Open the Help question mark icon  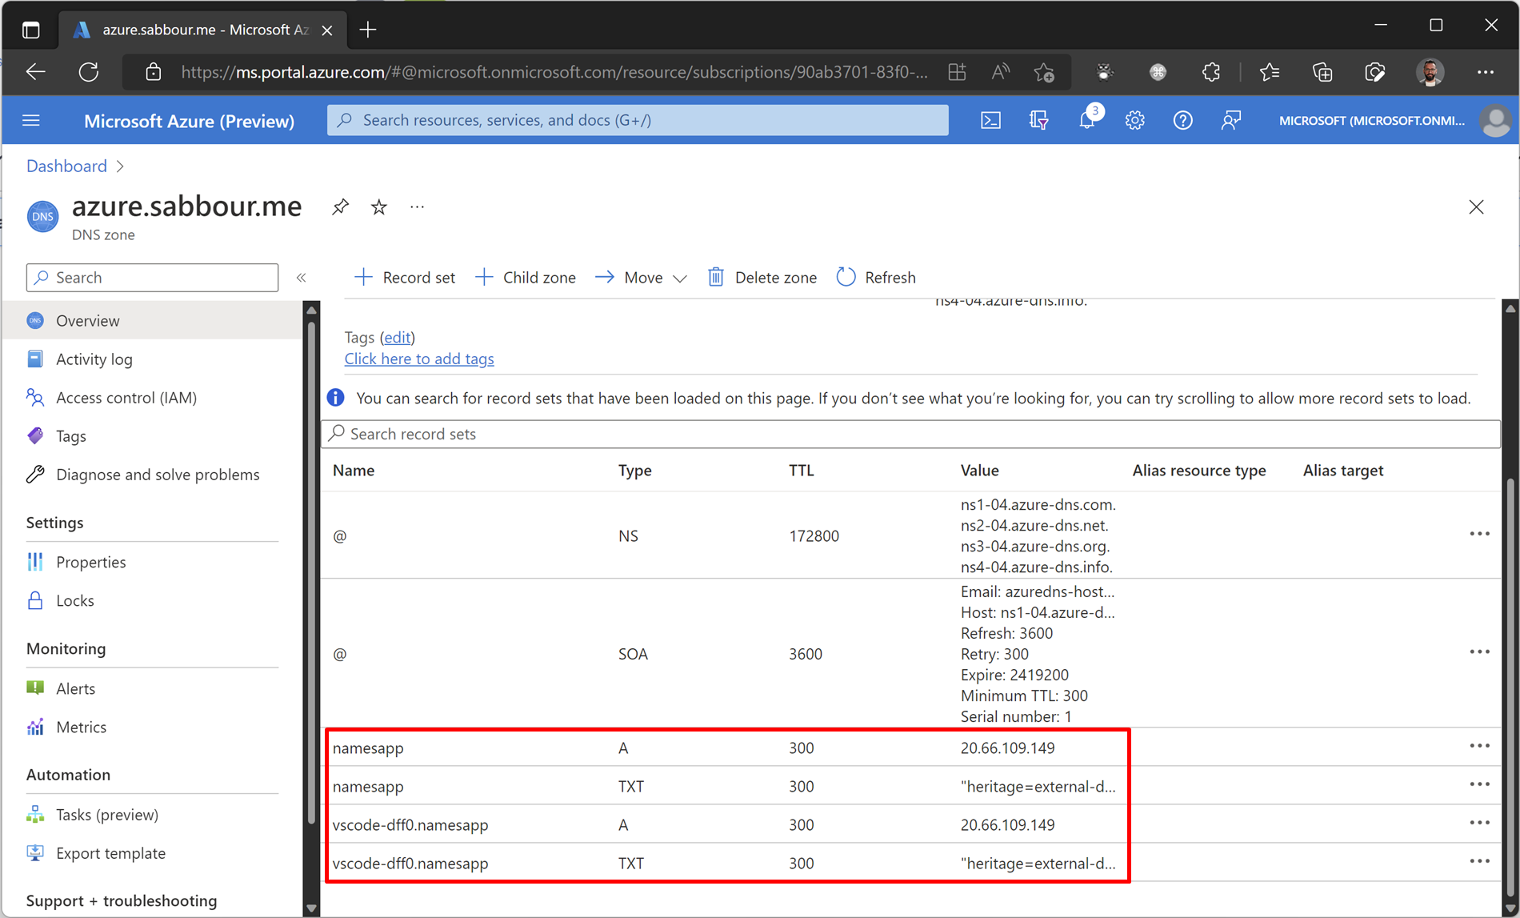tap(1182, 120)
